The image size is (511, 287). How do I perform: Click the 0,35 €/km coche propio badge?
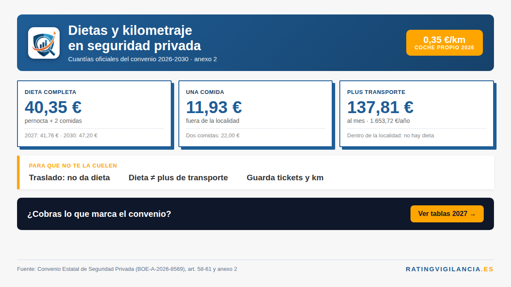pyautogui.click(x=444, y=43)
